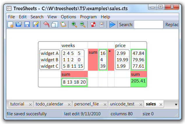This screenshot has width=185, height=124.
Task: Click inside the Search input field
Action: (148, 24)
